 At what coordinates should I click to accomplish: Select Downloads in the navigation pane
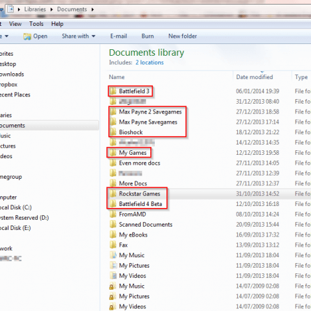(12, 75)
